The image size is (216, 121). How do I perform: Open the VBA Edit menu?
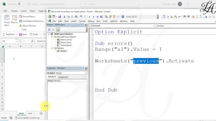pyautogui.click(x=60, y=21)
